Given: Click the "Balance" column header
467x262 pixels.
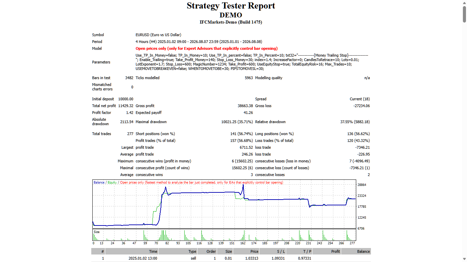Looking at the screenshot, I should [x=356, y=251].
